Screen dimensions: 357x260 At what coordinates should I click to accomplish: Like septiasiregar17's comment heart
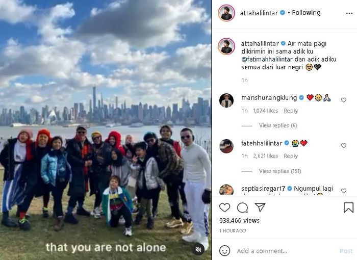click(344, 191)
